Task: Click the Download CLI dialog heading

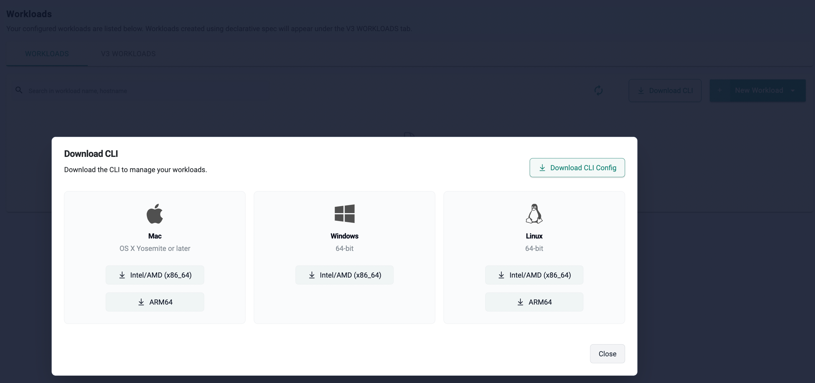Action: (91, 154)
